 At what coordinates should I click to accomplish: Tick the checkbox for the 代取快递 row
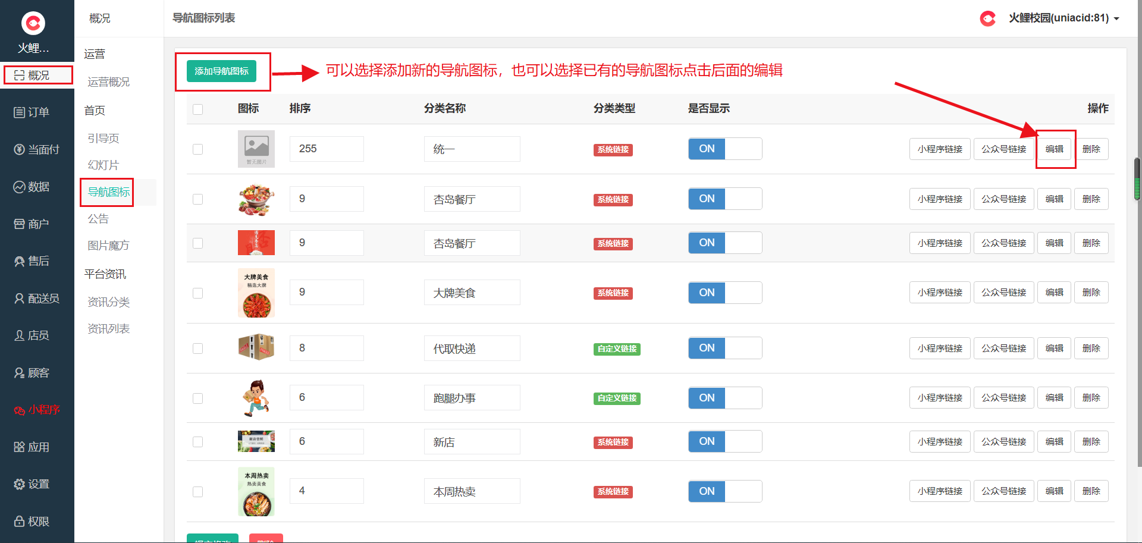pyautogui.click(x=198, y=349)
